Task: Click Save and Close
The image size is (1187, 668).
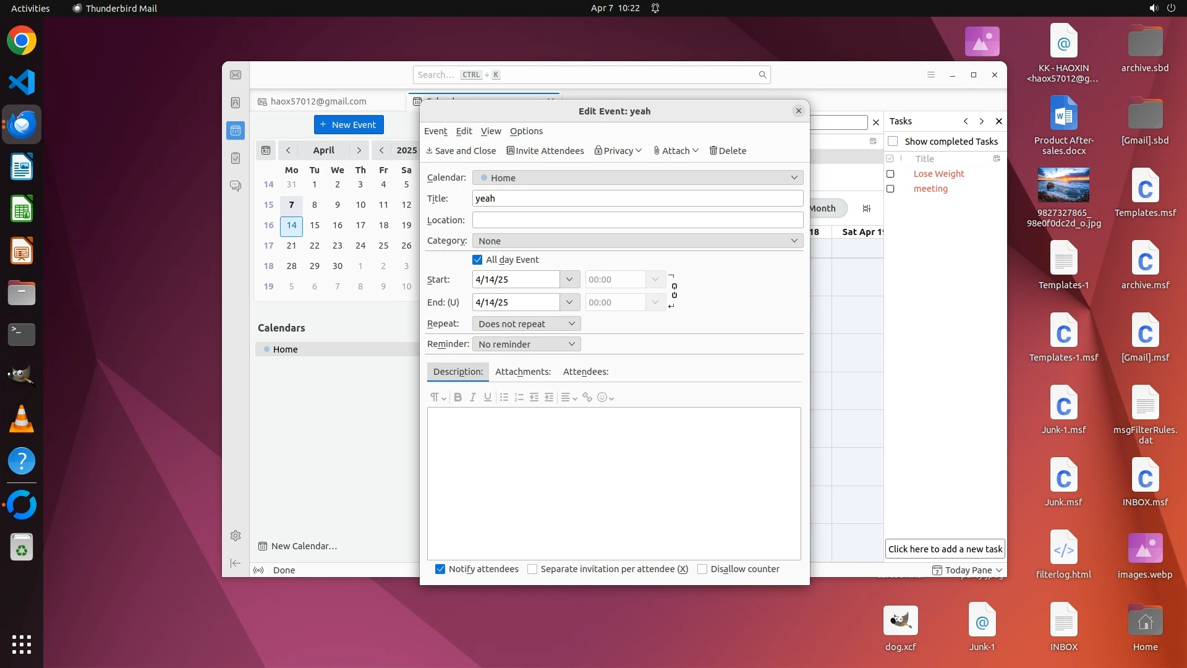Action: pos(461,151)
